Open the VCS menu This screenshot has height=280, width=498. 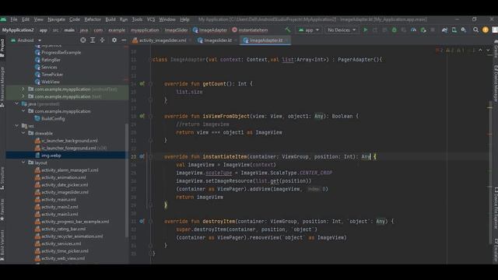coord(151,19)
